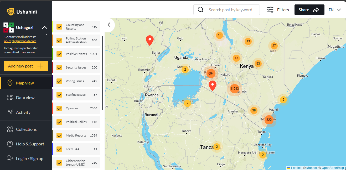The width and height of the screenshot is (346, 170).
Task: Click the red map pin near Bunia
Action: click(150, 40)
